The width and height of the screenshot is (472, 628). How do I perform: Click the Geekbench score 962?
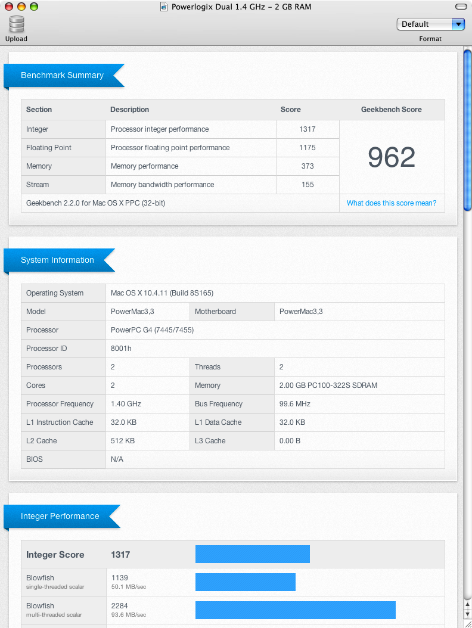[392, 157]
